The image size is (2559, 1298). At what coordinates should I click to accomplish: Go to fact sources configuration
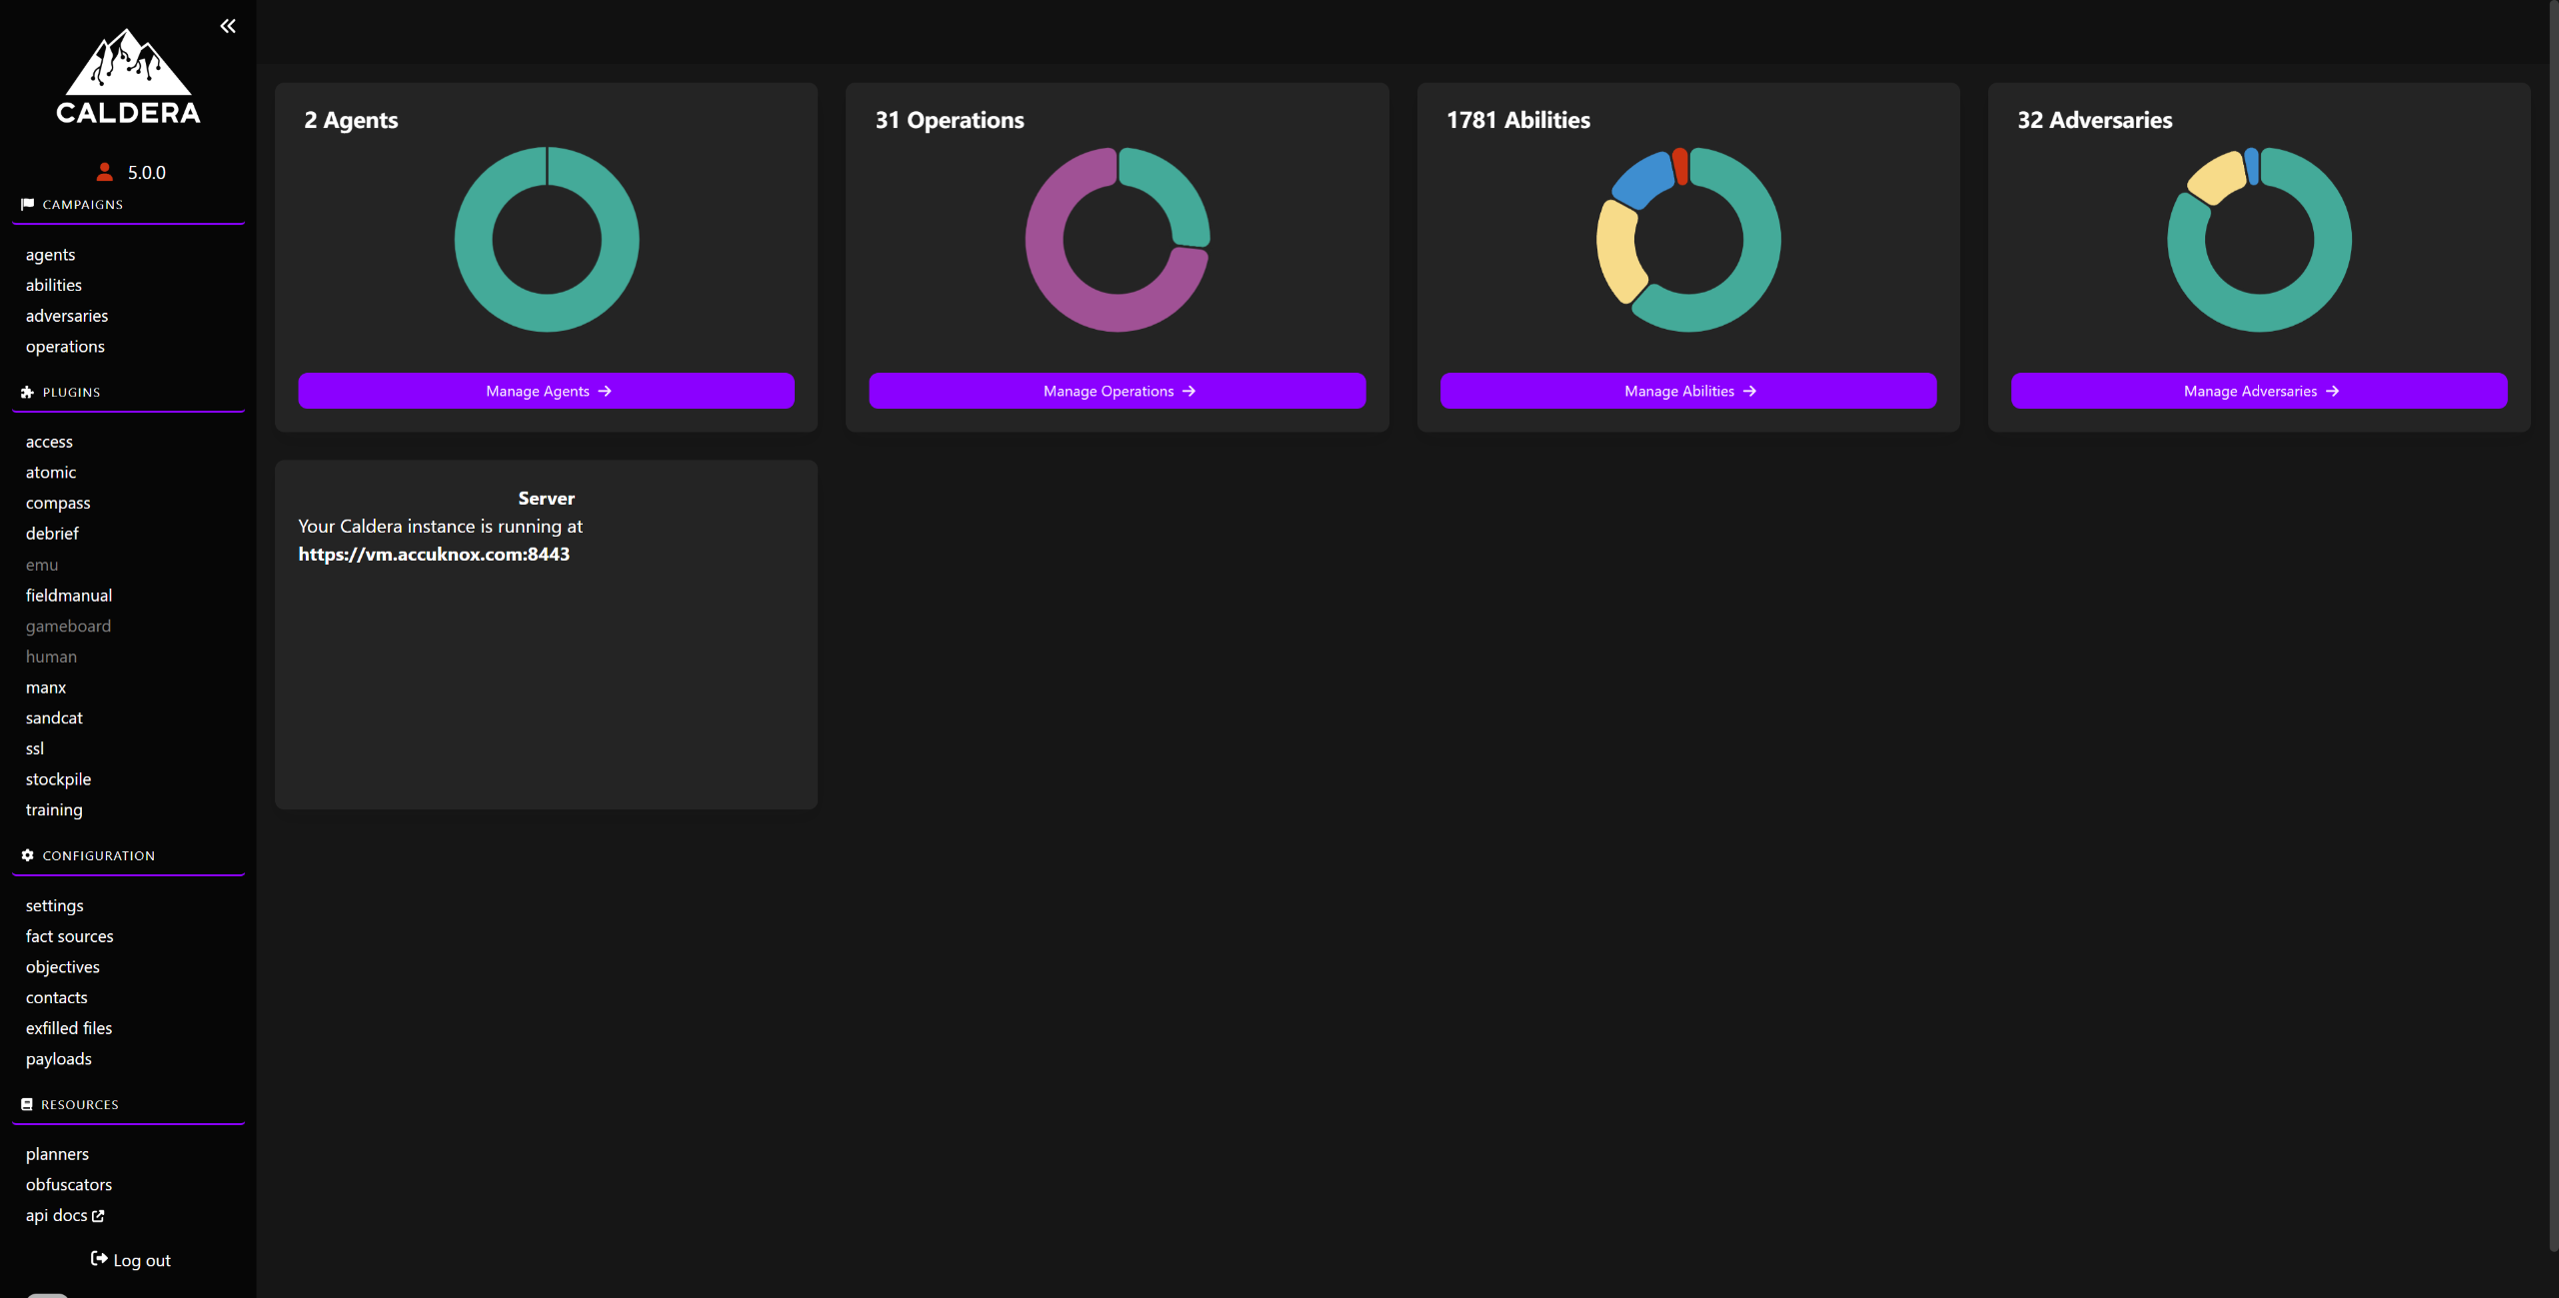click(x=69, y=936)
